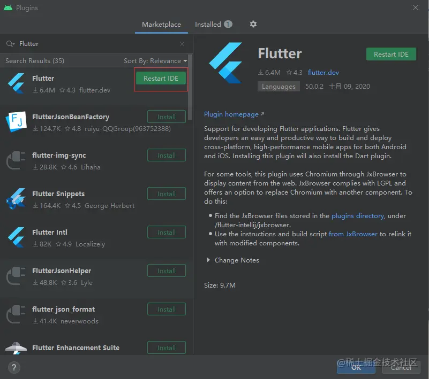Screen dimensions: 429x379
Task: Confirm with the OK button
Action: pos(356,368)
